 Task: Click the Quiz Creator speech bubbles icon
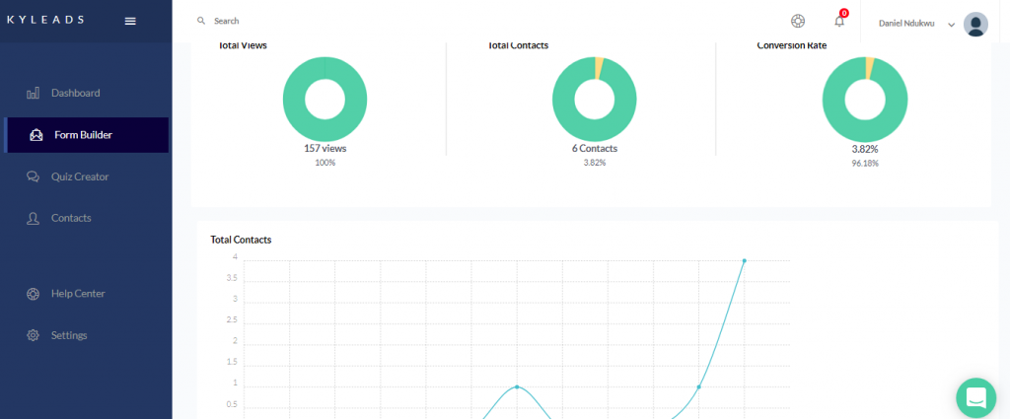[x=33, y=176]
